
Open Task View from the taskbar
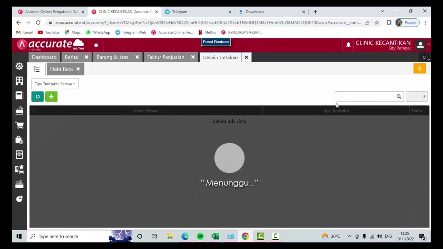click(x=154, y=237)
